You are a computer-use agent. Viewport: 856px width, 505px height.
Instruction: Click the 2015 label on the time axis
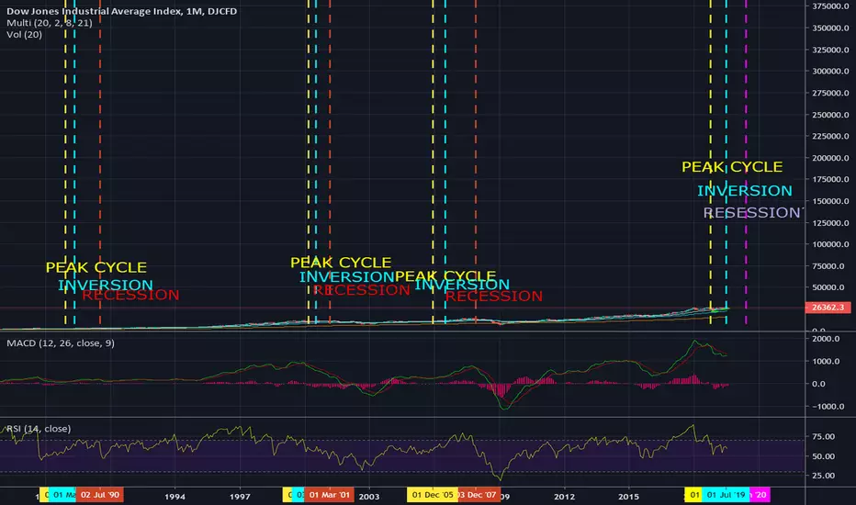[x=628, y=496]
